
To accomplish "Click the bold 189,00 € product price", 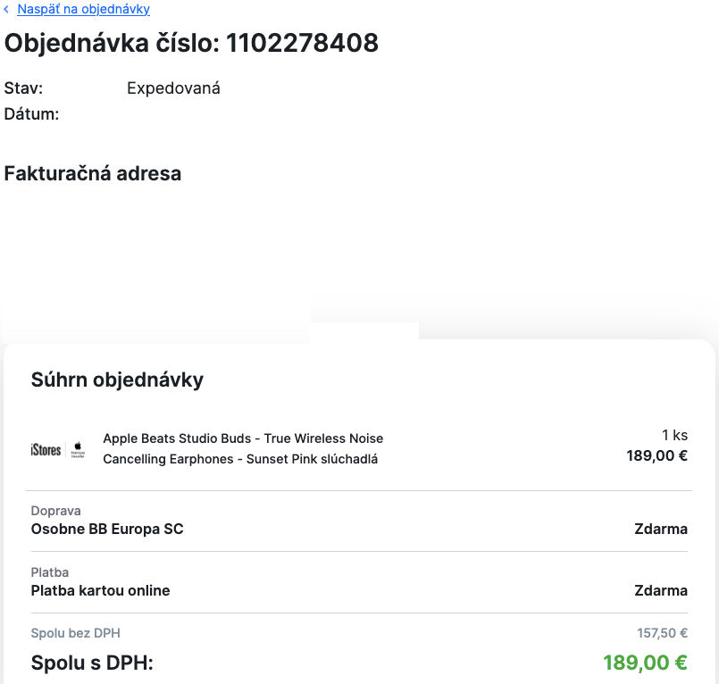I will (656, 456).
